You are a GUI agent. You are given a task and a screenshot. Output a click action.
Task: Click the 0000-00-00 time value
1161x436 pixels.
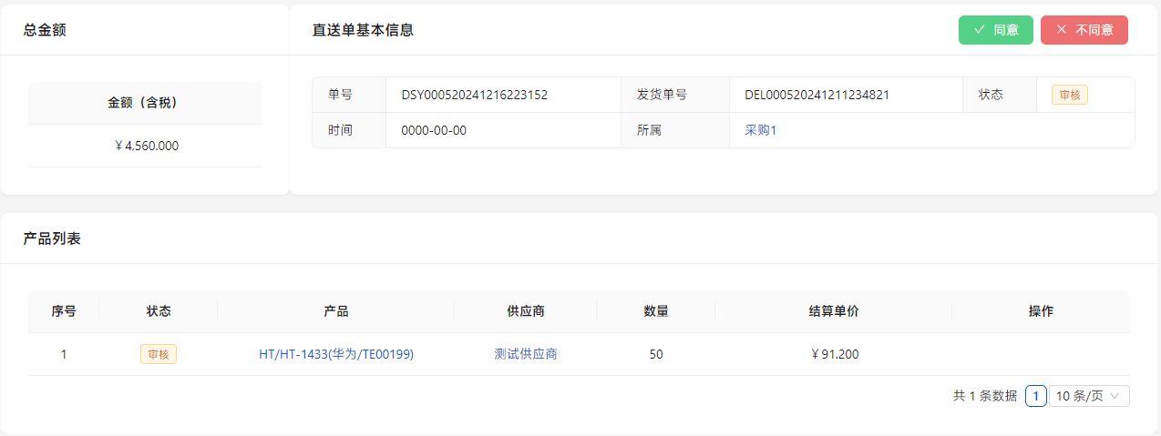point(434,130)
